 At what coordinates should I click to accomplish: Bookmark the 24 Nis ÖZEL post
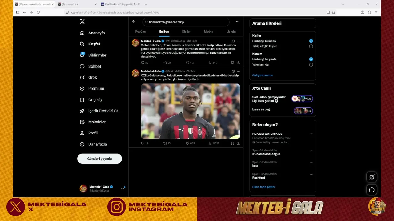232,143
